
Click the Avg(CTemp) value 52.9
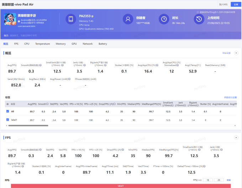[x=193, y=71]
